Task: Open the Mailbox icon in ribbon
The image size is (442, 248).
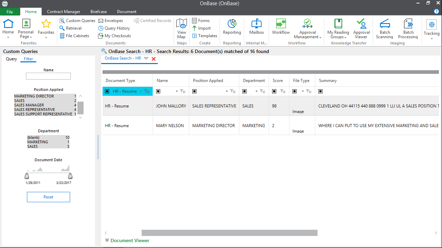Action: pos(257,27)
